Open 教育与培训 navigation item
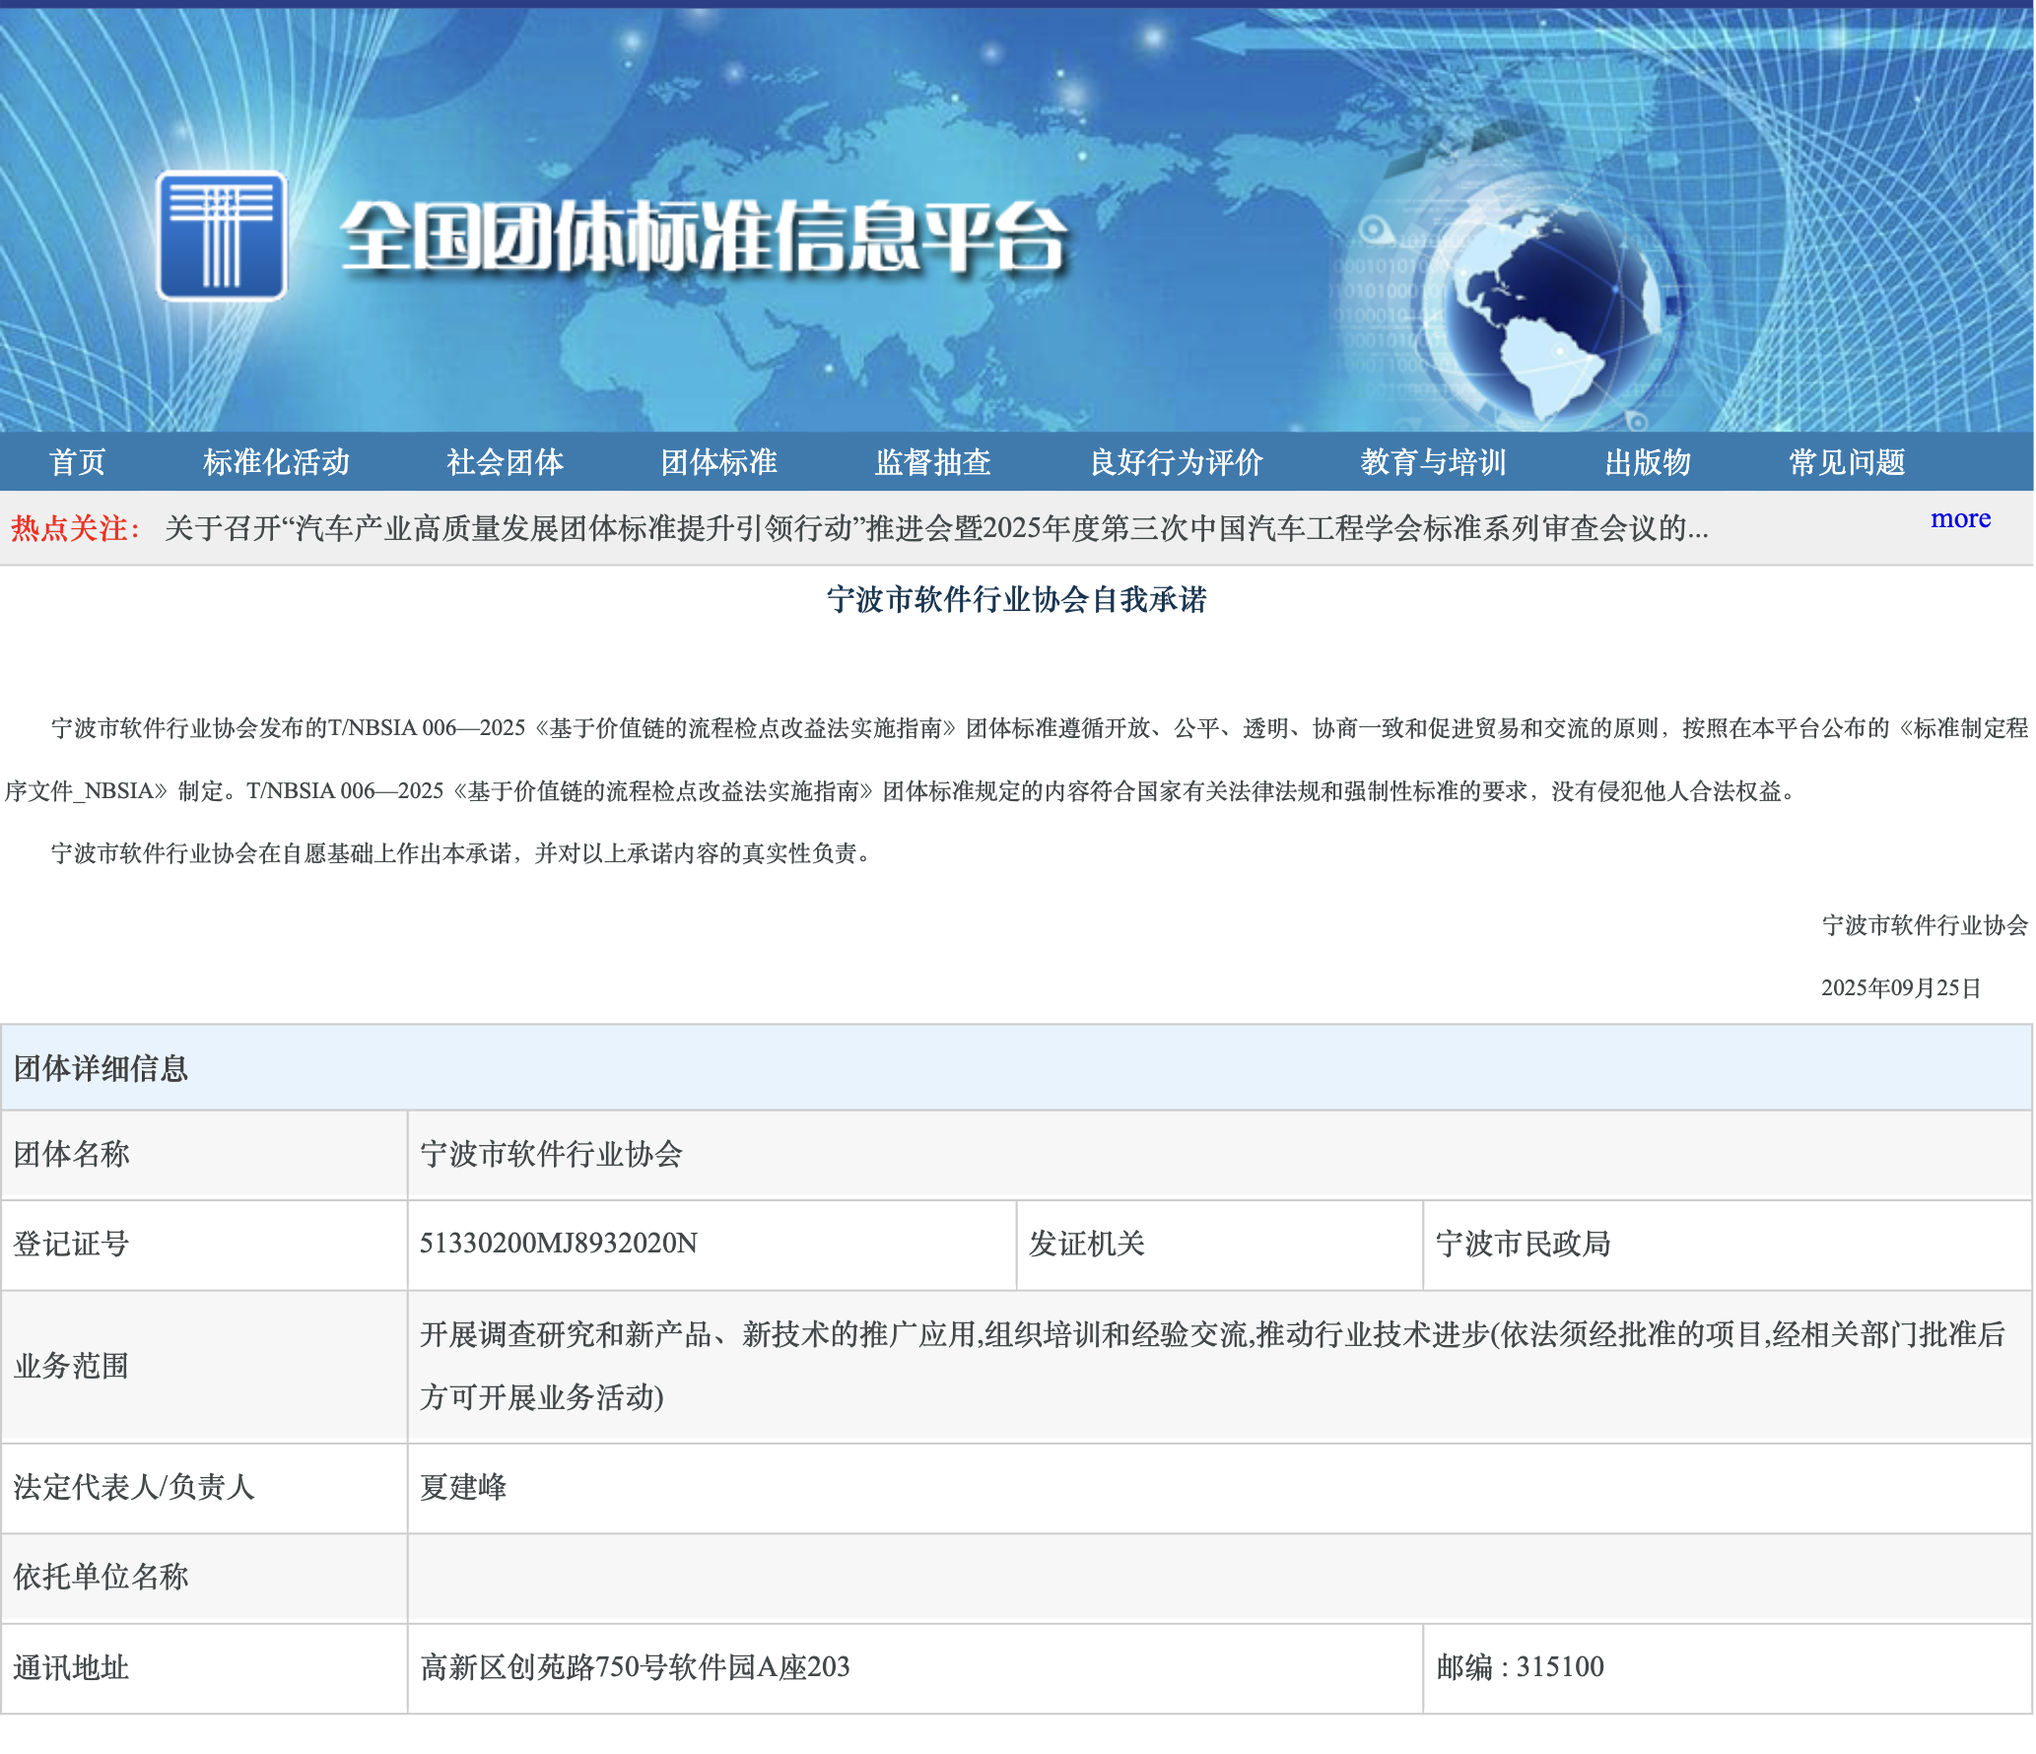Viewport: 2036px width, 1754px height. 1433,462
